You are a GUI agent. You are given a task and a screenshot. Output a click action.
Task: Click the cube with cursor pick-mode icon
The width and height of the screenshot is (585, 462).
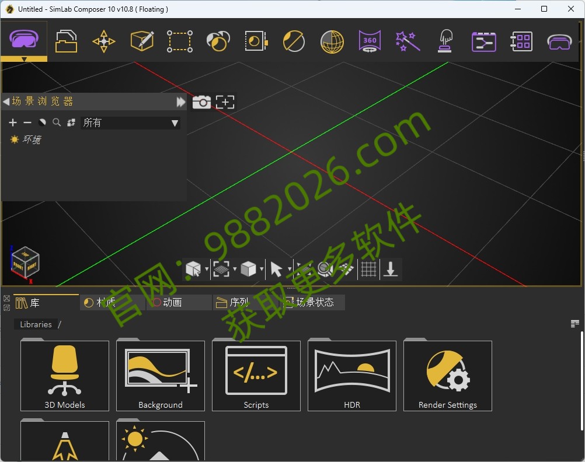(193, 269)
